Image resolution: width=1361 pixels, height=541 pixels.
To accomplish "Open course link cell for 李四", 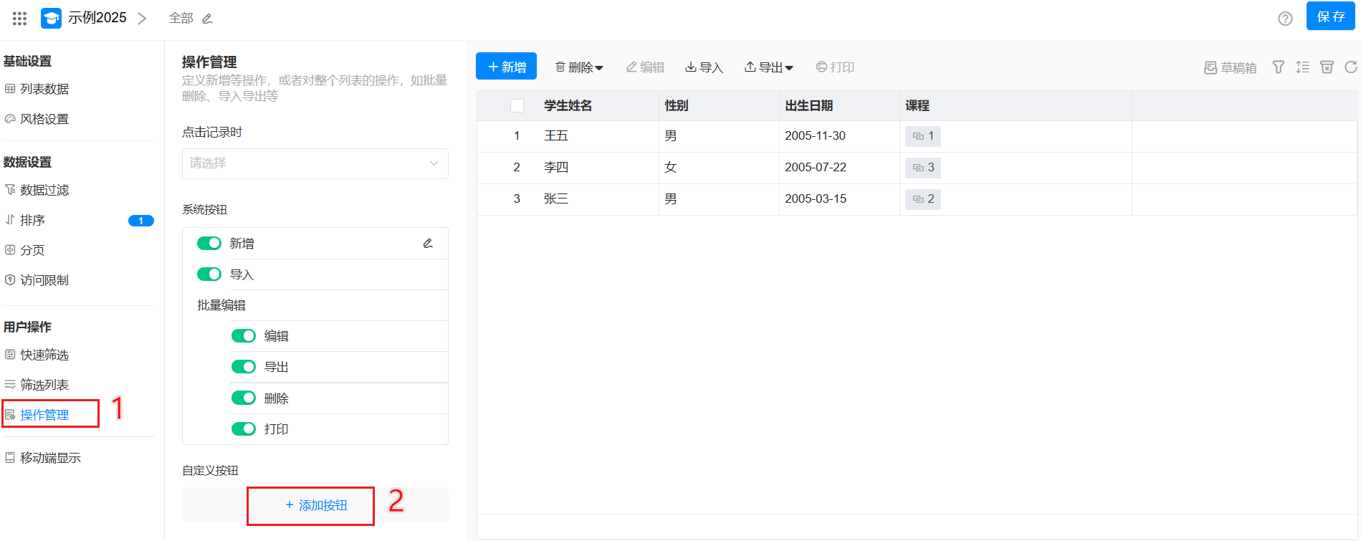I will (x=923, y=168).
